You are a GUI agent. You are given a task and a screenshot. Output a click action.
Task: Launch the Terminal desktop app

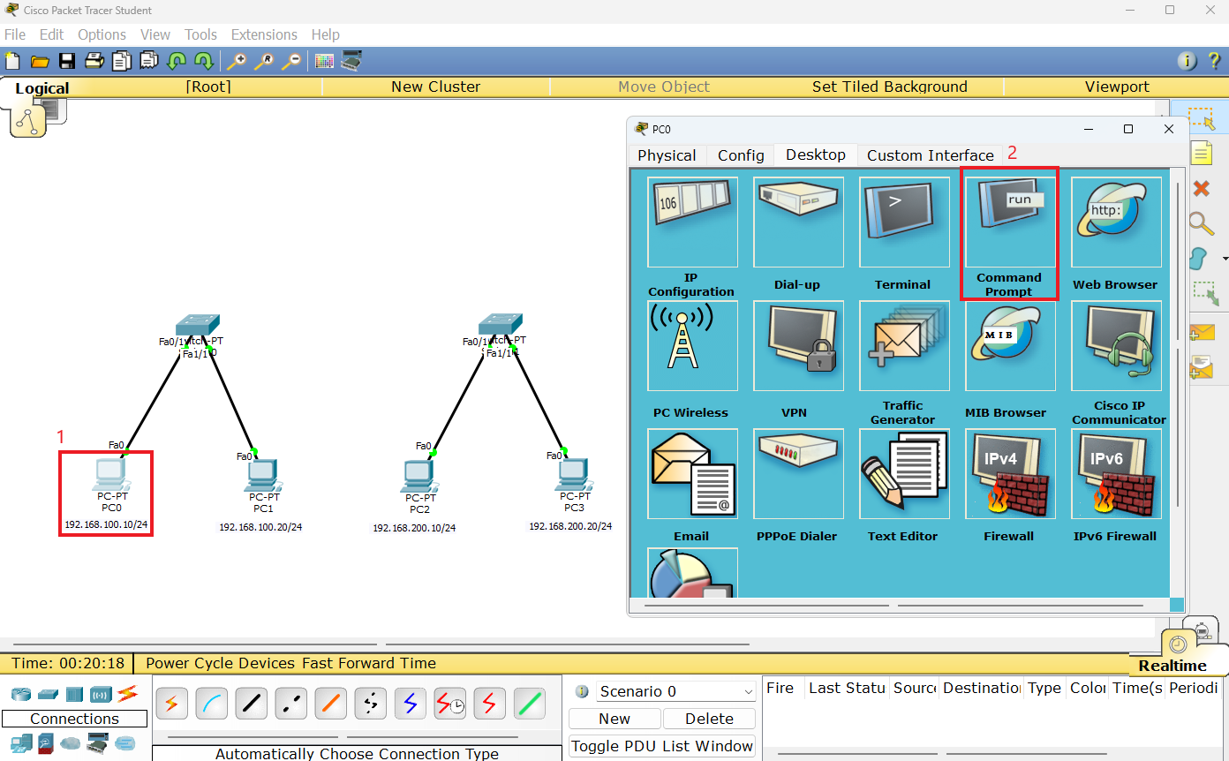coord(904,234)
